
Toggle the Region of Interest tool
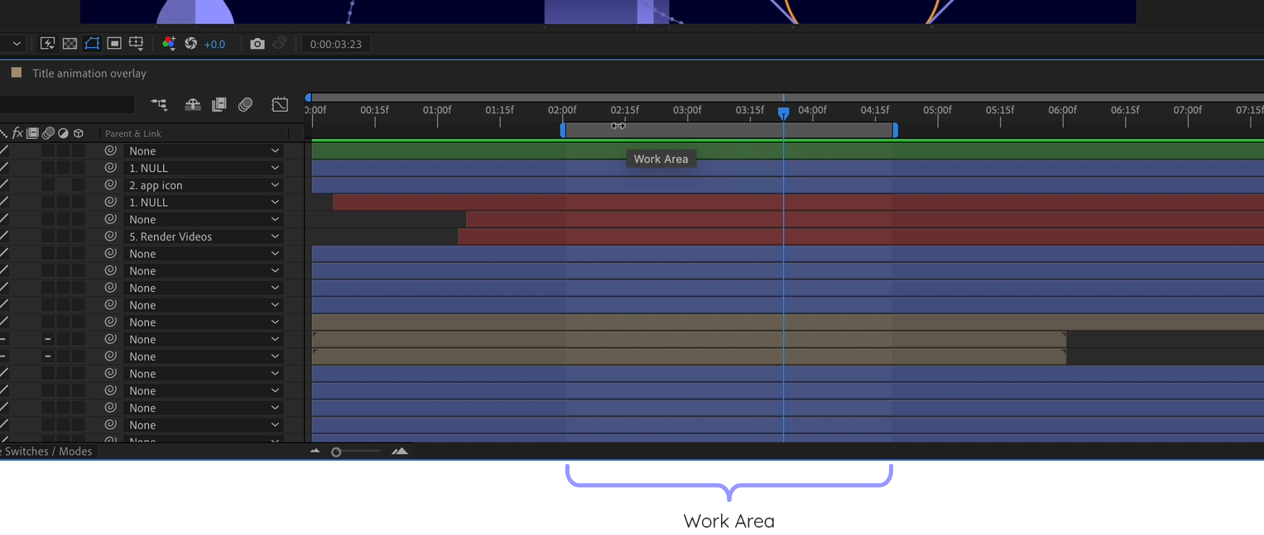click(x=113, y=43)
